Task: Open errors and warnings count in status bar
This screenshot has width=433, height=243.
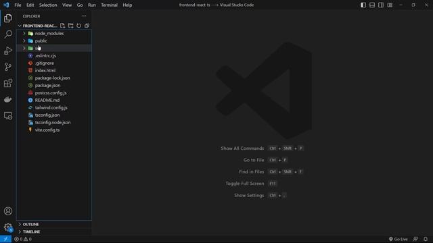Action: point(23,239)
